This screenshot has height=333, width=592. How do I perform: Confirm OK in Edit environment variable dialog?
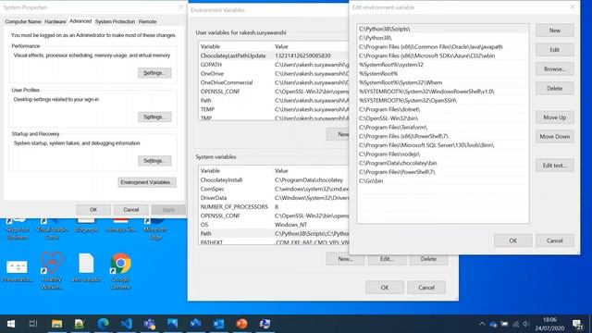point(513,240)
